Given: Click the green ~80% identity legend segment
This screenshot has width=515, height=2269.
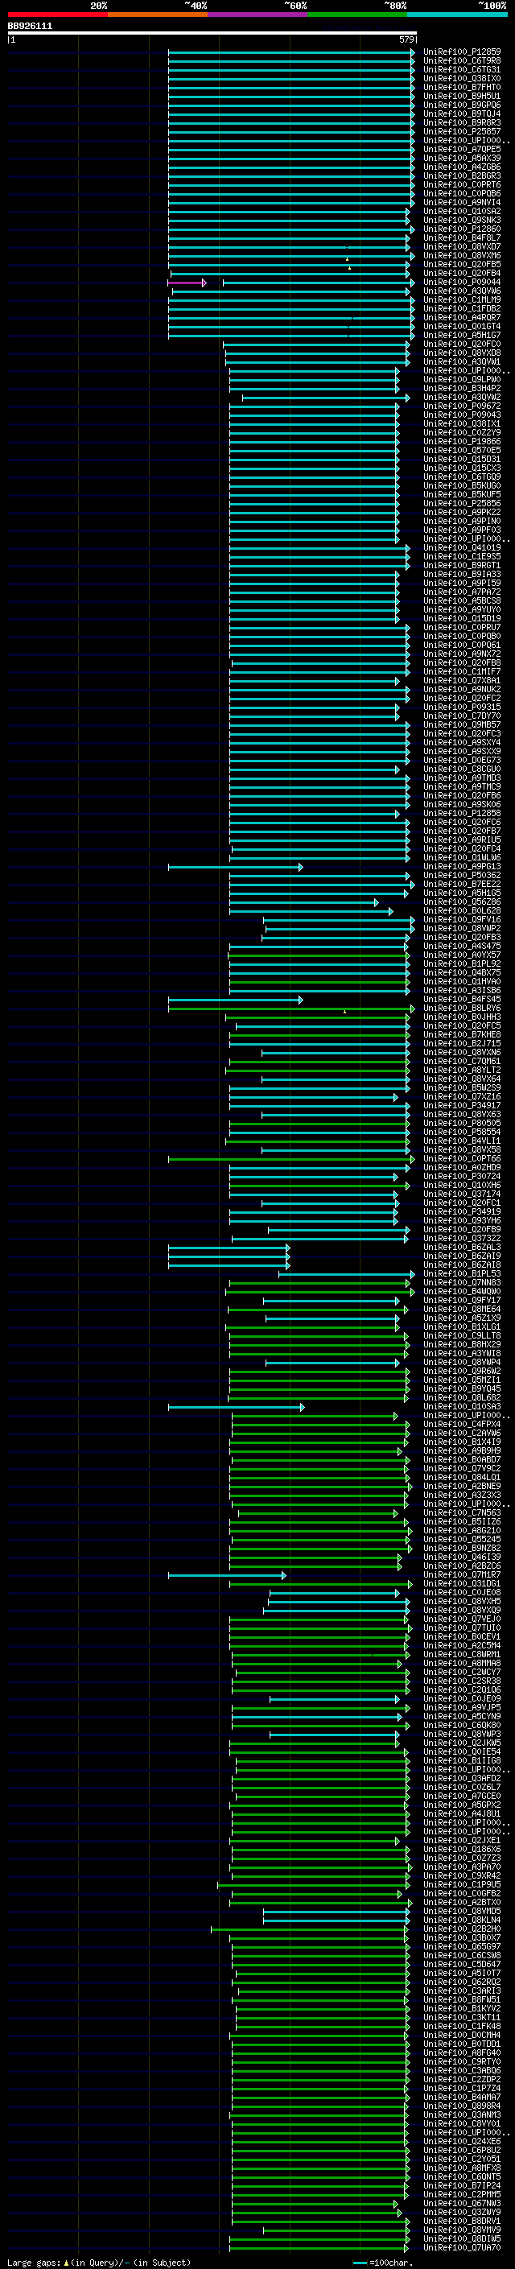Looking at the screenshot, I should 357,14.
